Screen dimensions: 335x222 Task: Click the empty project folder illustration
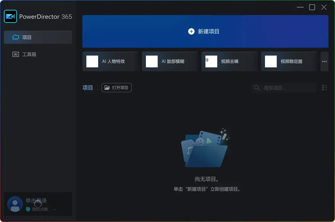[205, 148]
